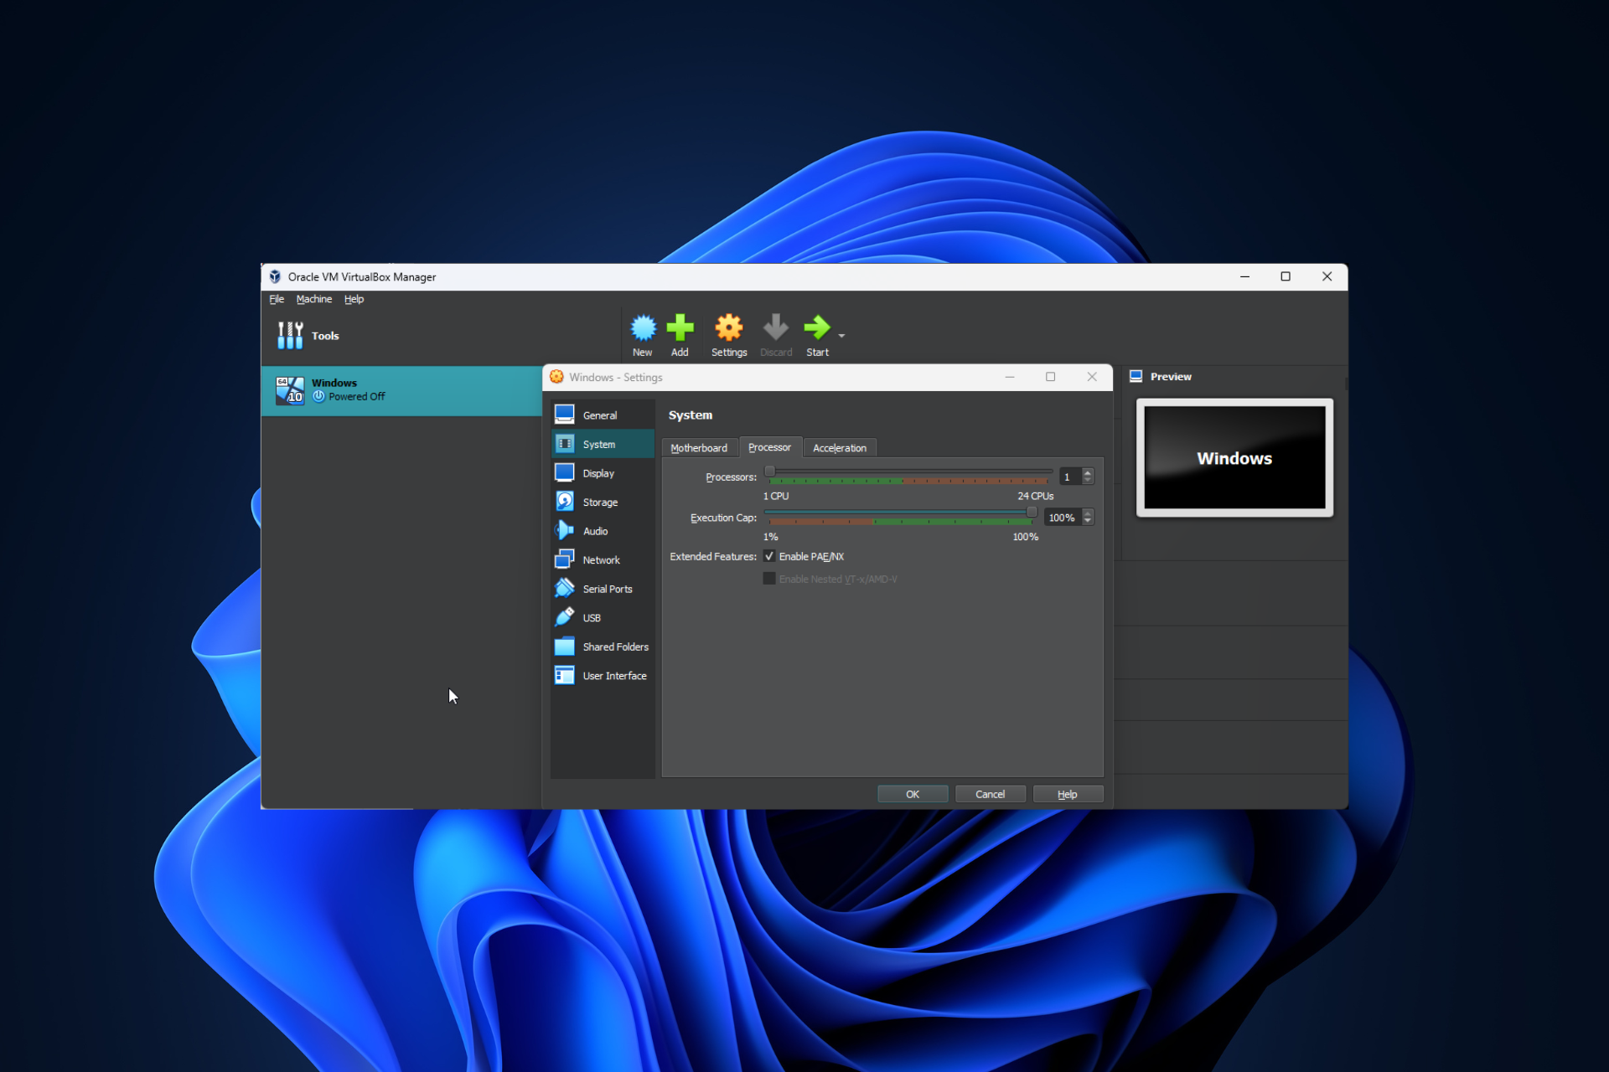Click the Powered Off status text
Viewport: 1609px width, 1072px height.
[x=357, y=397]
